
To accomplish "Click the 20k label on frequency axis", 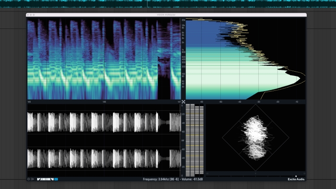I will (x=184, y=21).
